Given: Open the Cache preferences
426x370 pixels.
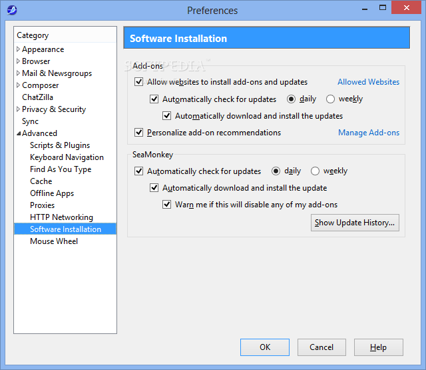Looking at the screenshot, I should [41, 181].
